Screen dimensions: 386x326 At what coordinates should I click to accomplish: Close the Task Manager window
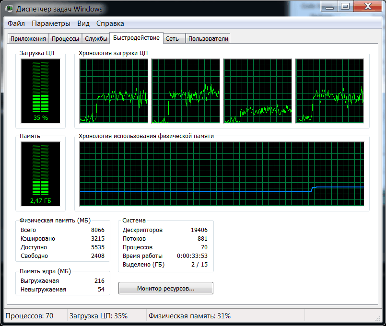[367, 6]
